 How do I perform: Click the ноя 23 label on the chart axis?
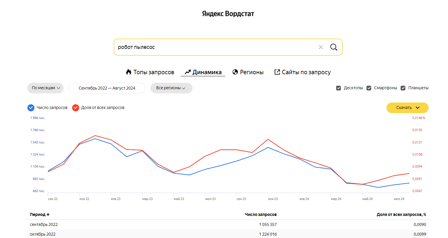coord(273,199)
